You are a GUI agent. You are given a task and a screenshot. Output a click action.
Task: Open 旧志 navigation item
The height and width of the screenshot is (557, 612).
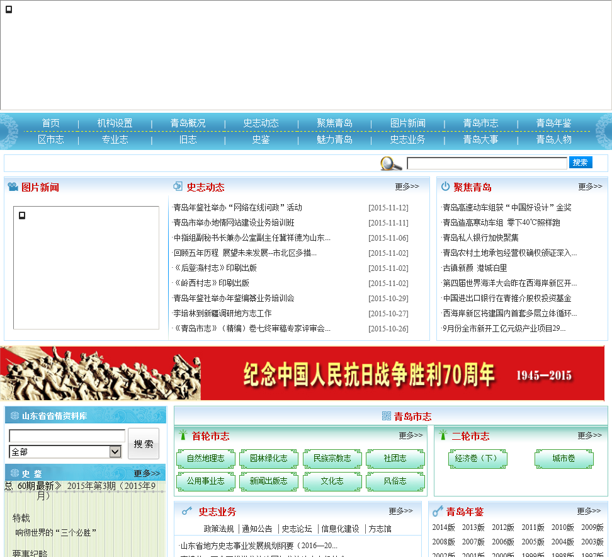click(x=188, y=139)
